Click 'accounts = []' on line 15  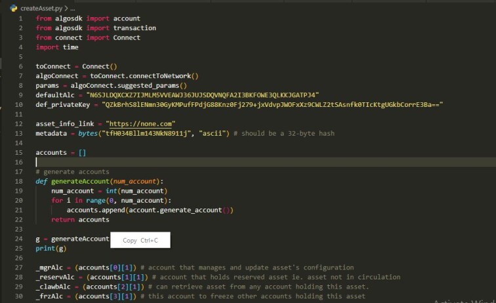(61, 152)
